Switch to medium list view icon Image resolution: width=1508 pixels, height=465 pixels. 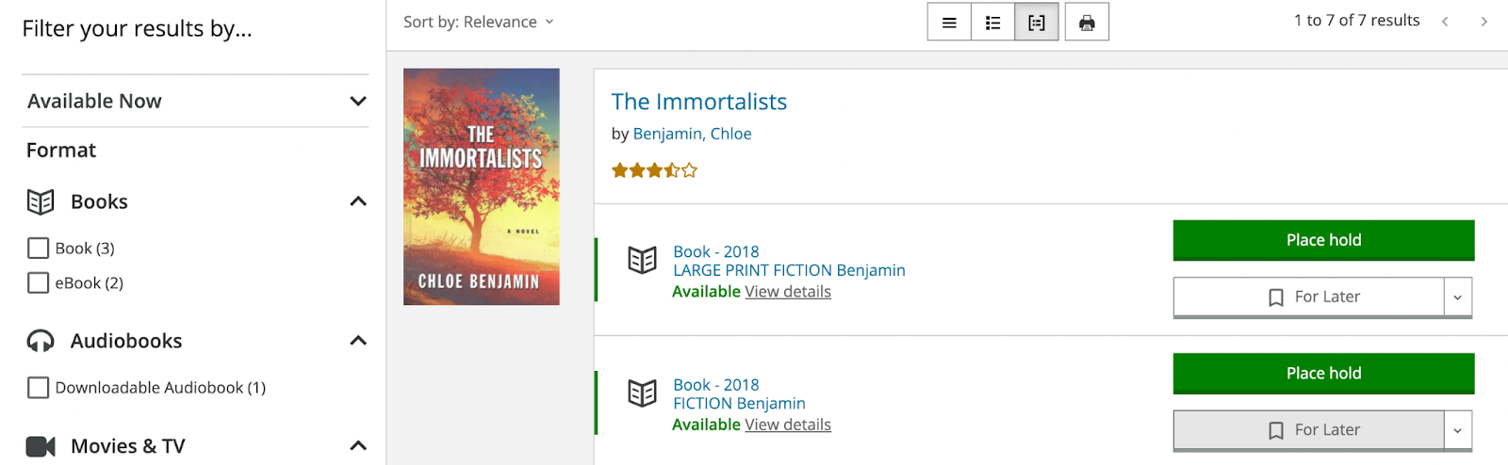992,23
